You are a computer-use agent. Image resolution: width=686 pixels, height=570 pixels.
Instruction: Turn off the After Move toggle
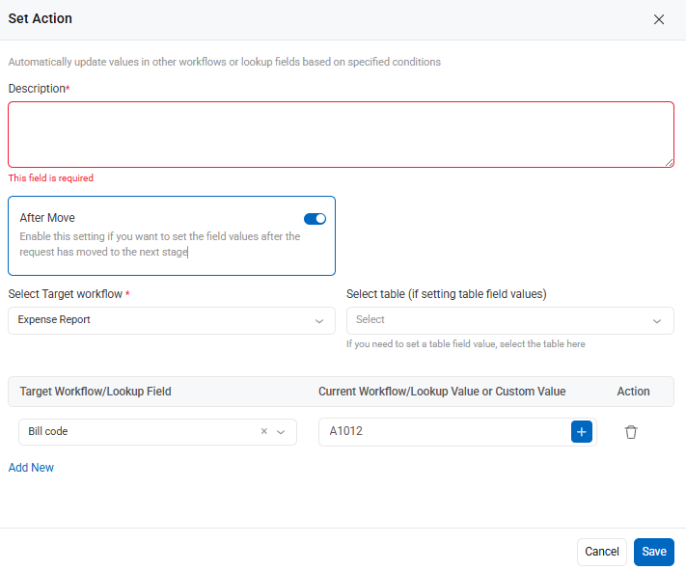click(315, 219)
